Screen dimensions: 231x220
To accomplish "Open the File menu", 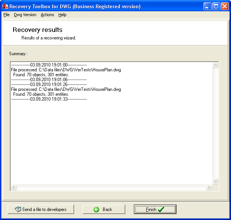I will pos(6,15).
